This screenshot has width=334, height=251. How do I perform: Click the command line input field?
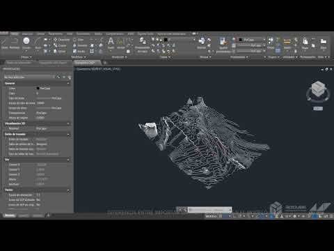pyautogui.click(x=209, y=210)
